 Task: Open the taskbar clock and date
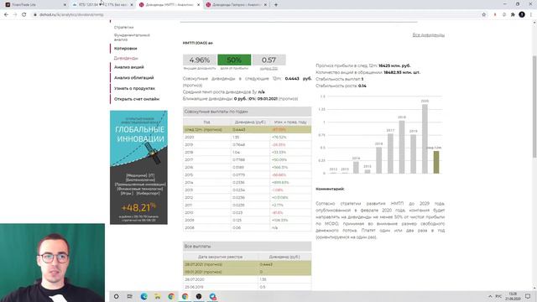tap(513, 296)
